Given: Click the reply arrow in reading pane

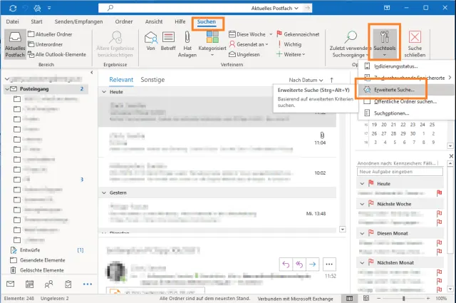Looking at the screenshot, I should [x=286, y=263].
